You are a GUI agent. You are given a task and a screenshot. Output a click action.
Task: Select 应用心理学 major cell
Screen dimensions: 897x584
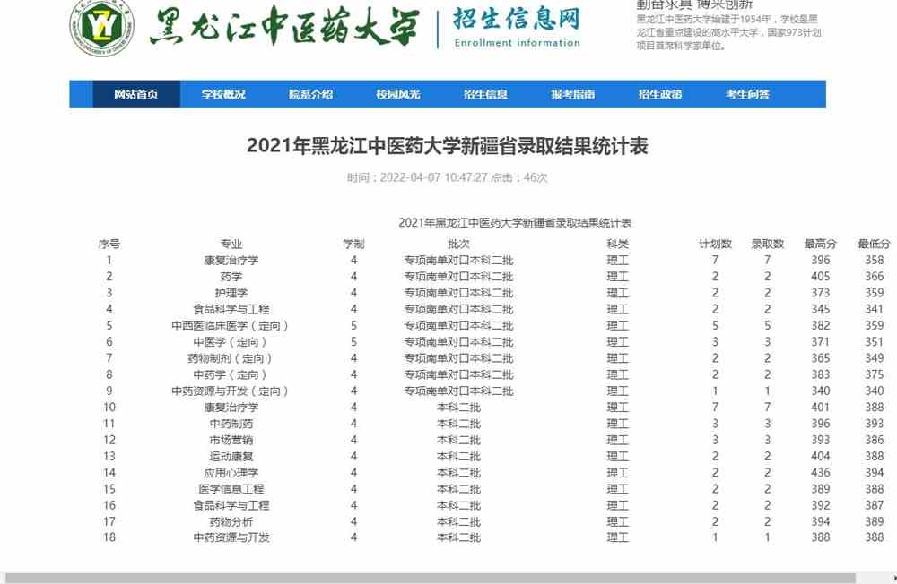[231, 473]
